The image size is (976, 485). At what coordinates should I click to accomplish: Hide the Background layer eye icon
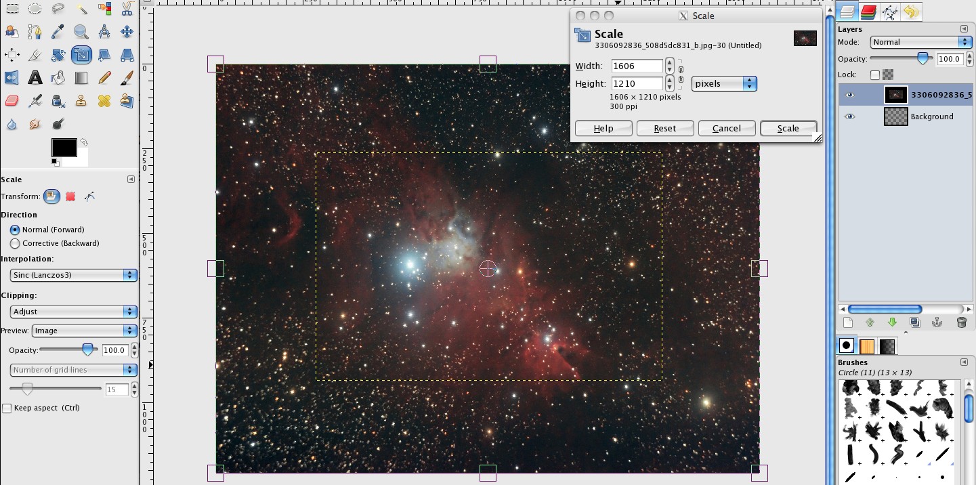click(x=849, y=117)
